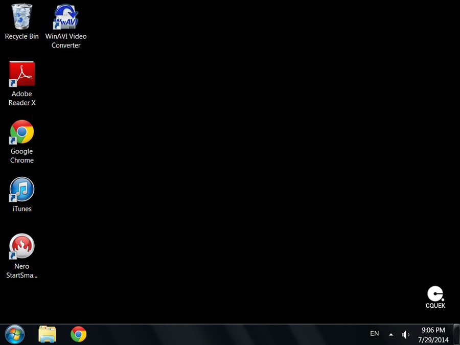460x345 pixels.
Task: Open the Windows Start menu orb
Action: click(x=15, y=334)
